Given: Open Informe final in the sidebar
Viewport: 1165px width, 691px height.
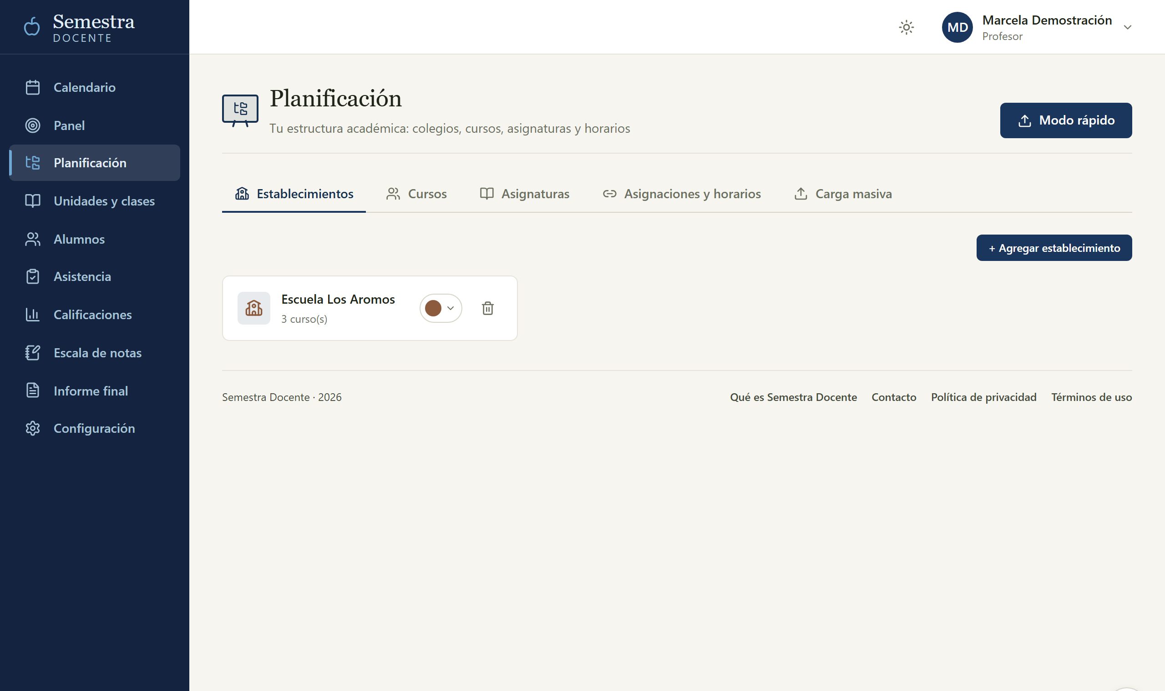Looking at the screenshot, I should click(x=95, y=391).
